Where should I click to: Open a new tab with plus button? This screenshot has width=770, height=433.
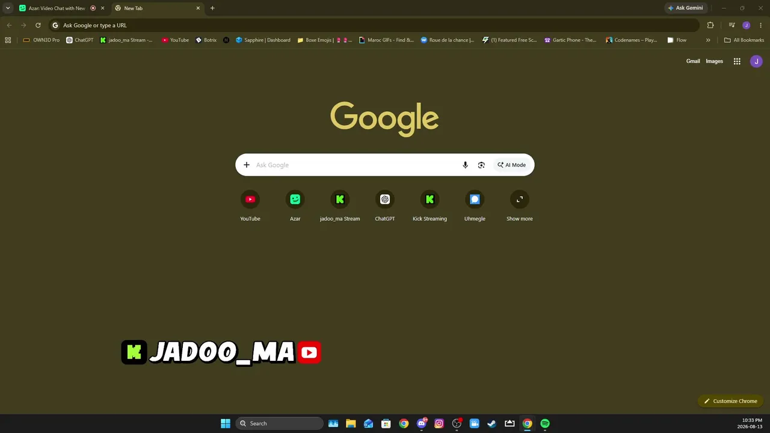click(x=212, y=8)
